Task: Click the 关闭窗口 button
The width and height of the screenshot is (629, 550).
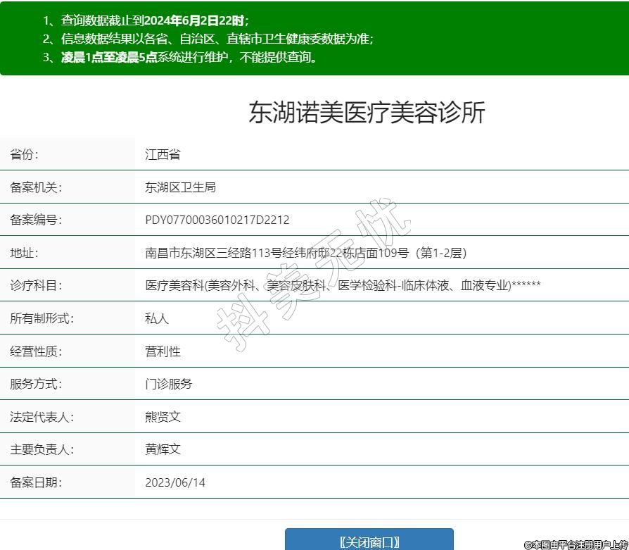Action: (x=369, y=541)
